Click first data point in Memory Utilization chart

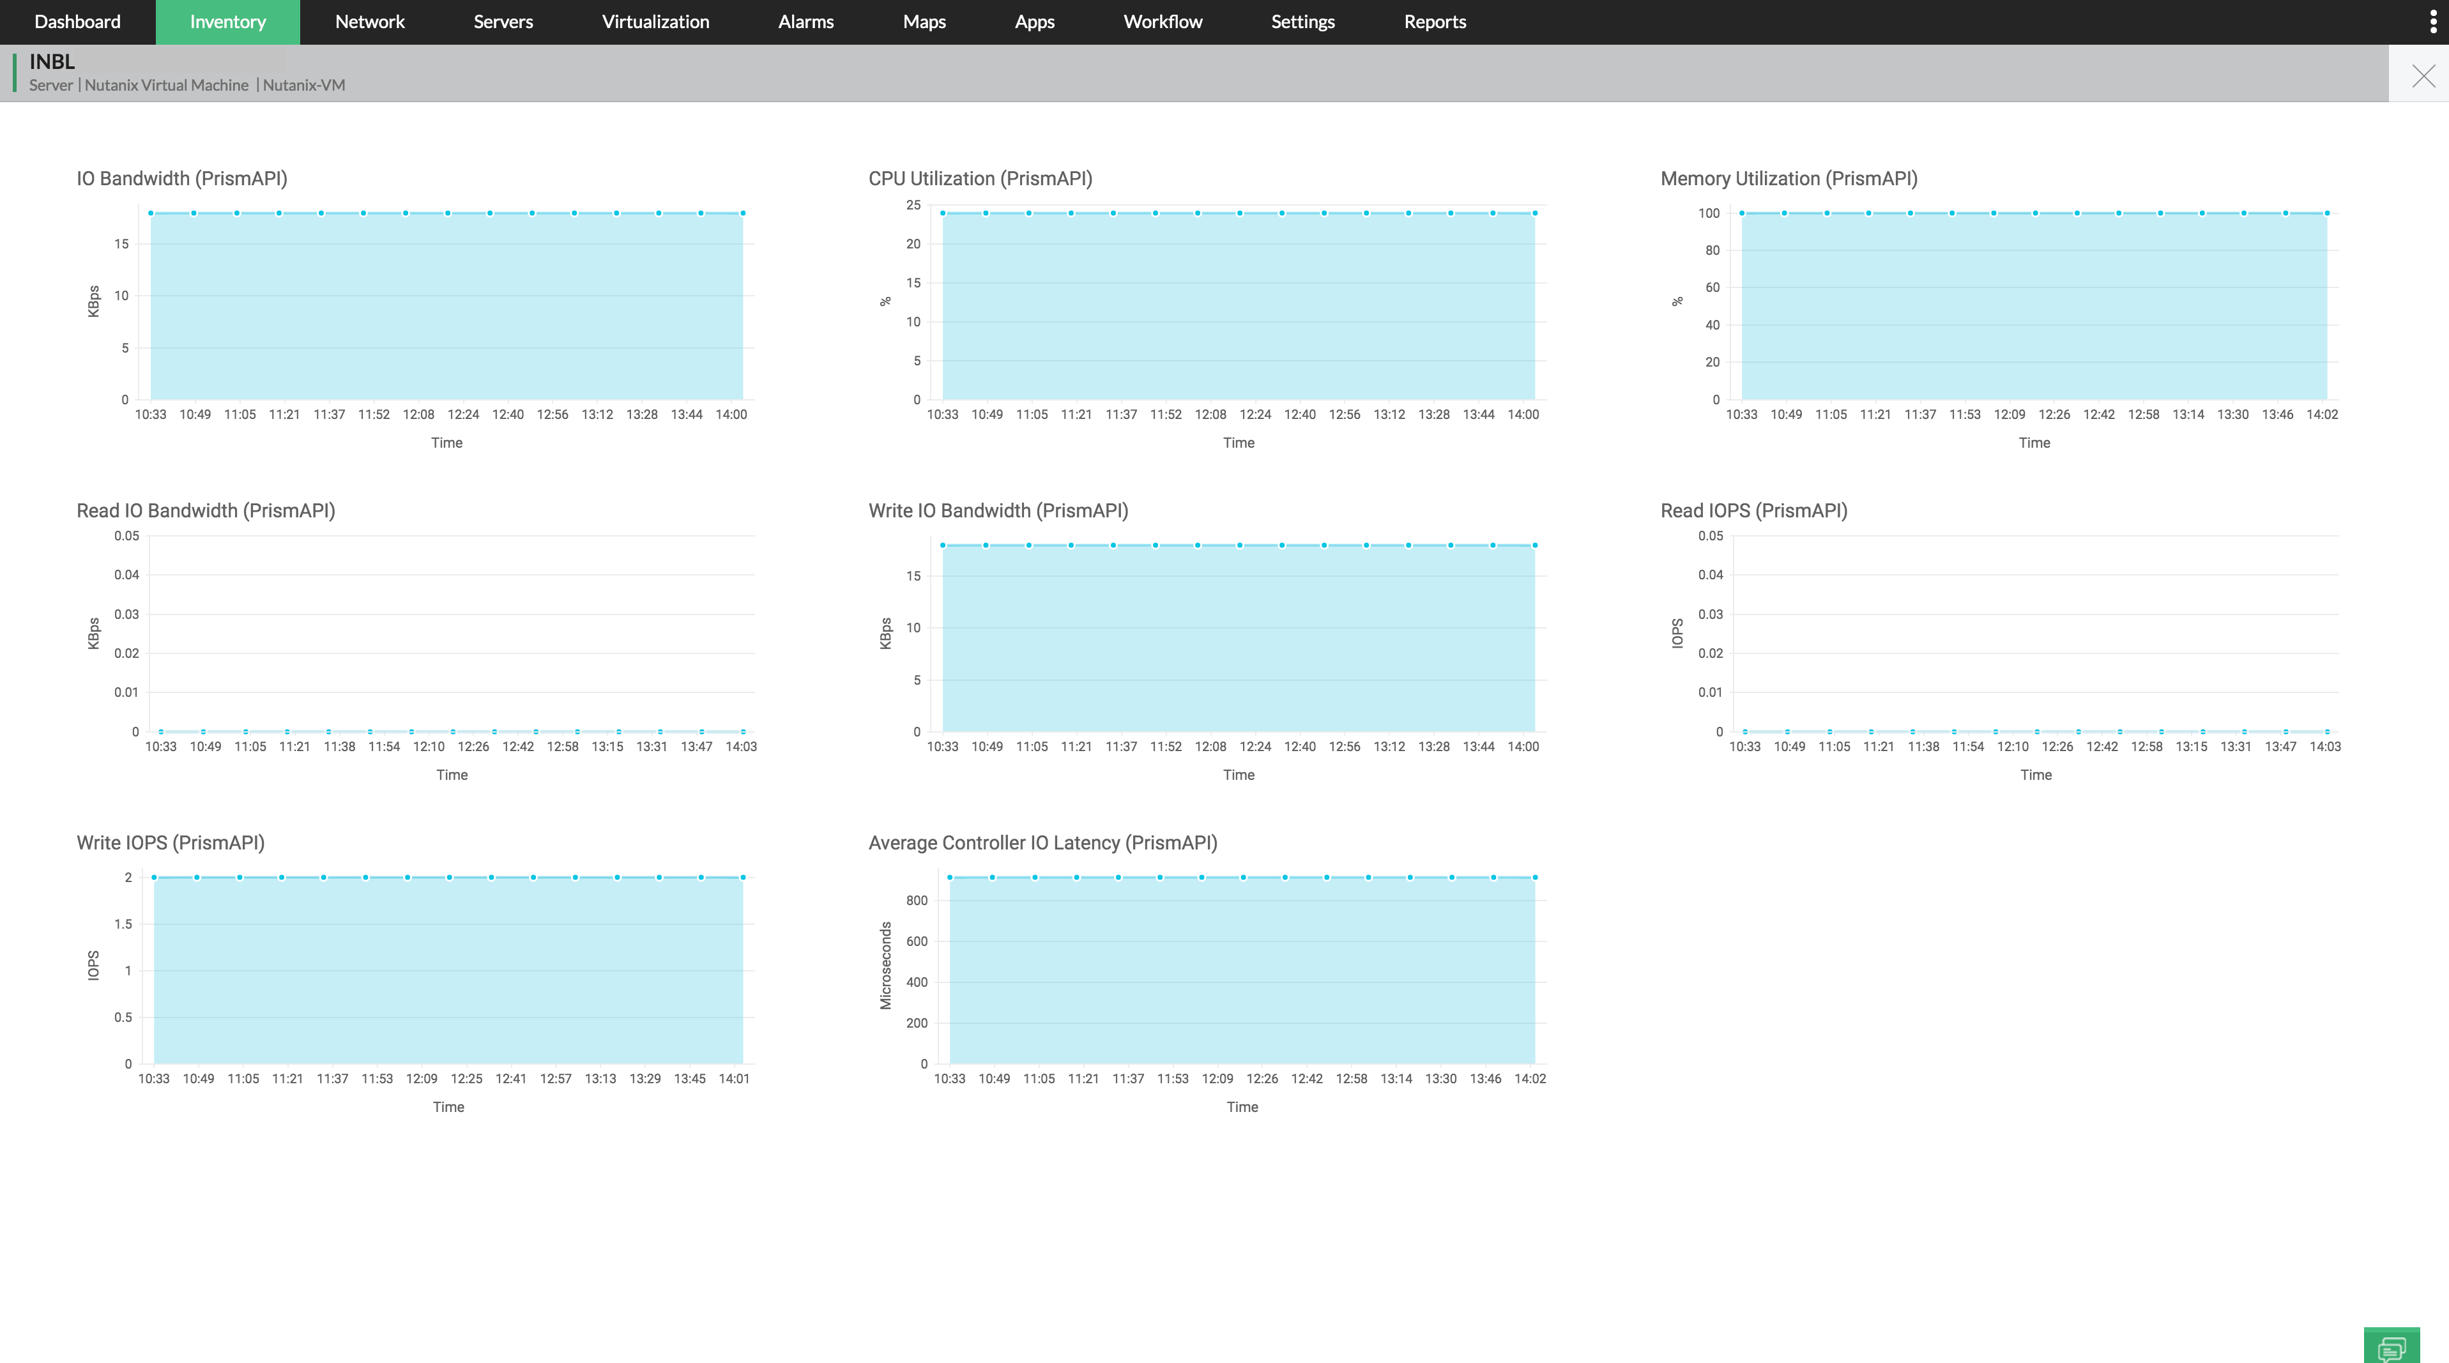pyautogui.click(x=1742, y=213)
